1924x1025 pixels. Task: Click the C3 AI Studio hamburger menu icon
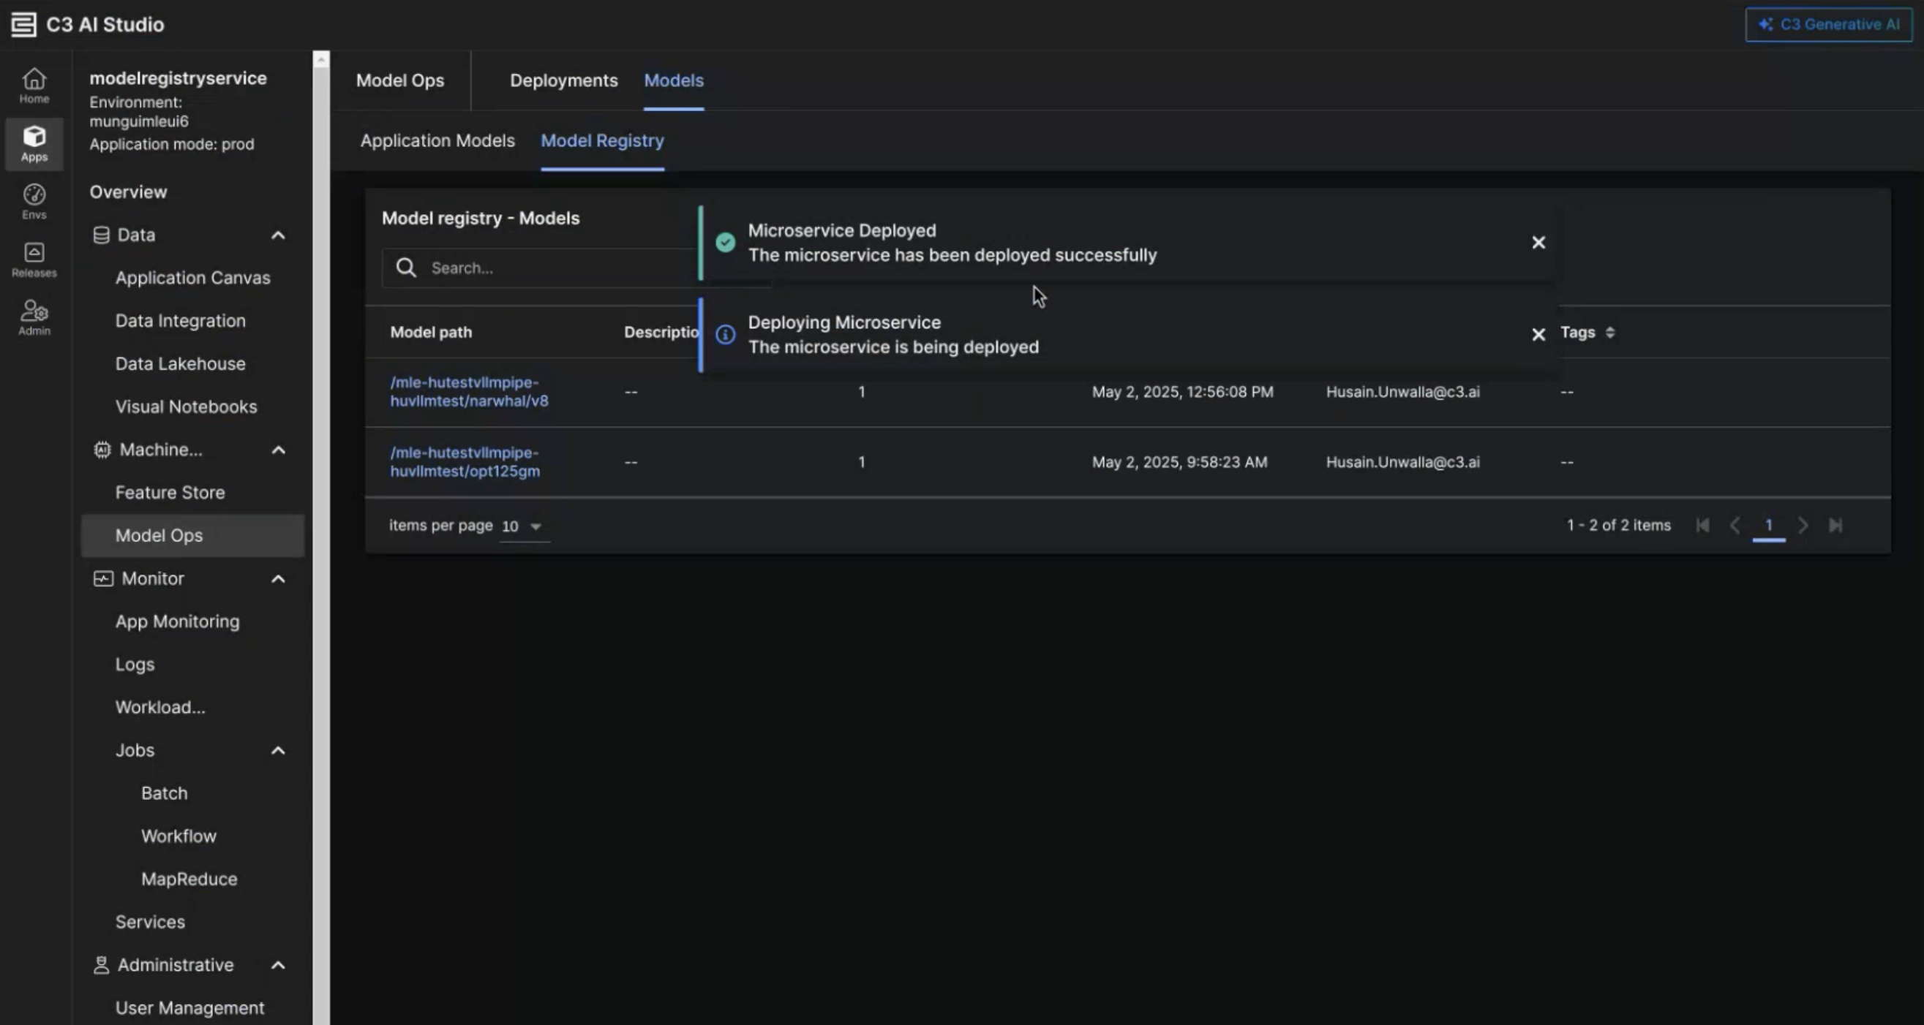tap(23, 24)
